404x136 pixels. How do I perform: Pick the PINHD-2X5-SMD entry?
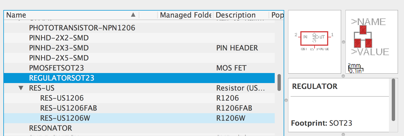(139, 58)
